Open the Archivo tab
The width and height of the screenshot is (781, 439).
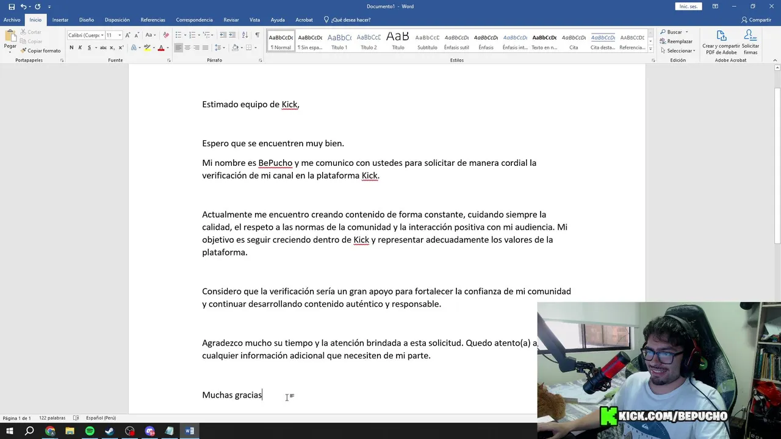[x=12, y=20]
